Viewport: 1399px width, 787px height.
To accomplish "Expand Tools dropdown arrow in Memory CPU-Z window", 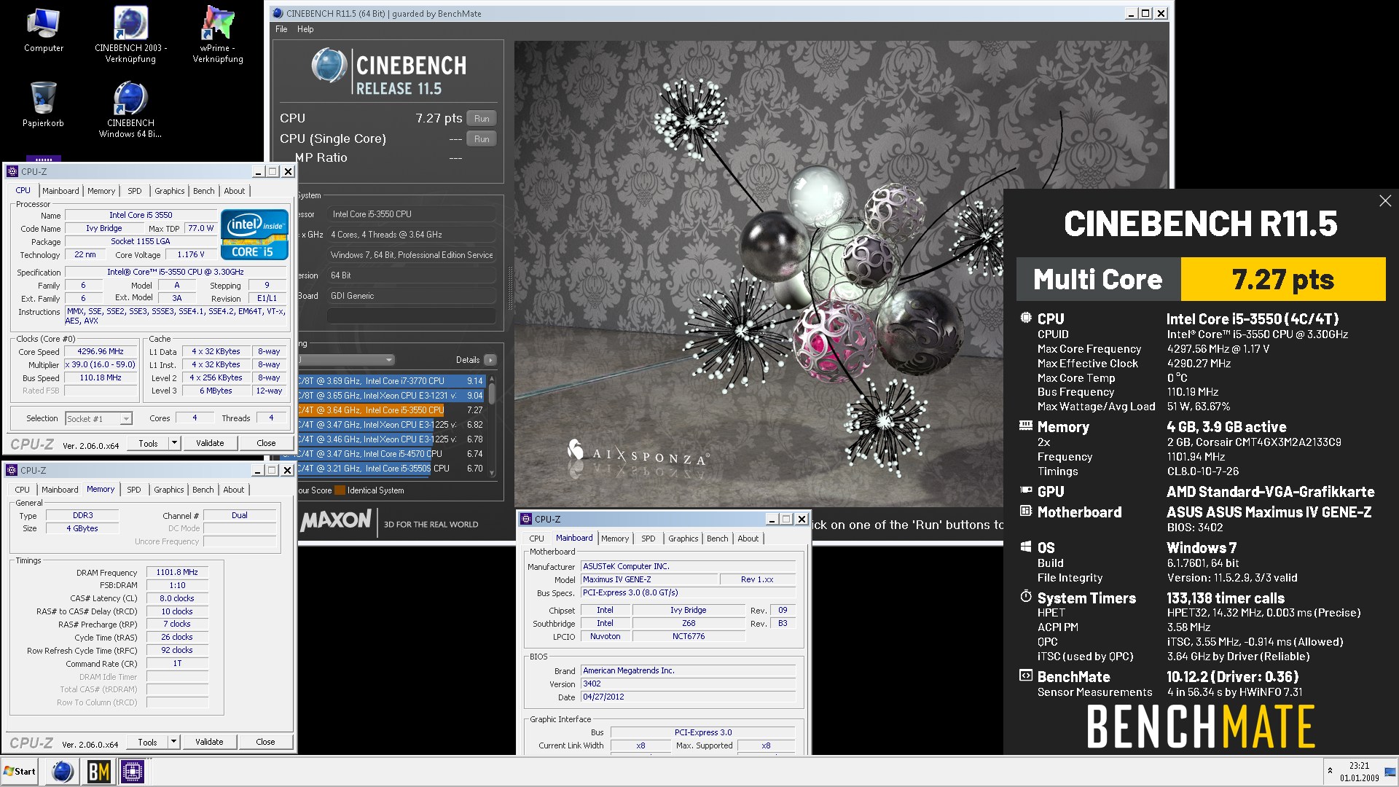I will click(x=173, y=742).
